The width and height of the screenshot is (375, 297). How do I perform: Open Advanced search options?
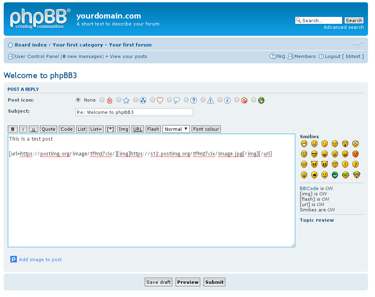tap(344, 27)
